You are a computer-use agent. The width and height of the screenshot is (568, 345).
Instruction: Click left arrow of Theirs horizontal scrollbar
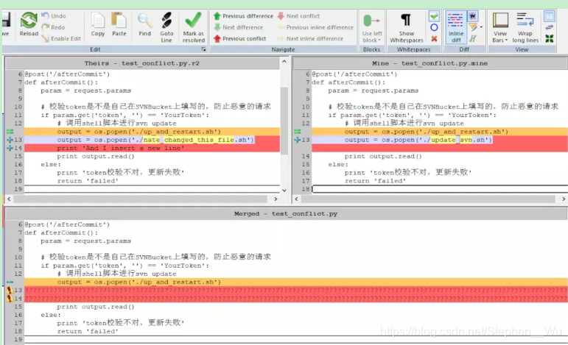9,199
